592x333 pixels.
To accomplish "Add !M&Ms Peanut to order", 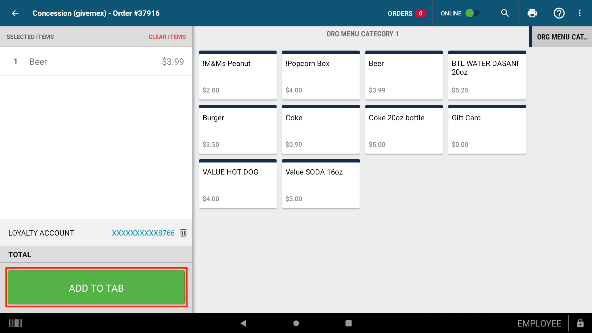I will (238, 75).
